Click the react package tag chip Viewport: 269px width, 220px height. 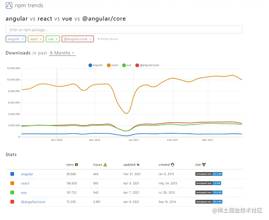36,39
